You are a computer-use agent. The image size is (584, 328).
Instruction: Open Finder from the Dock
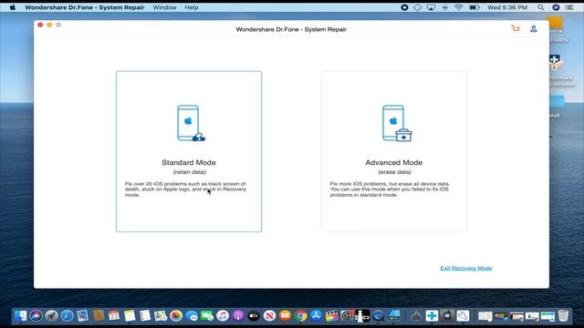tap(20, 316)
